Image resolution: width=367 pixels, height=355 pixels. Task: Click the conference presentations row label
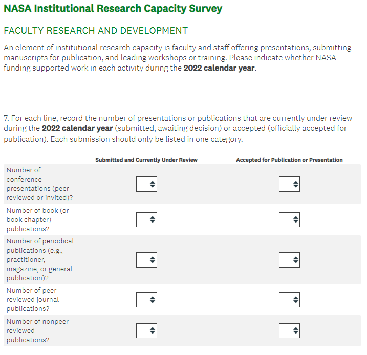click(39, 184)
